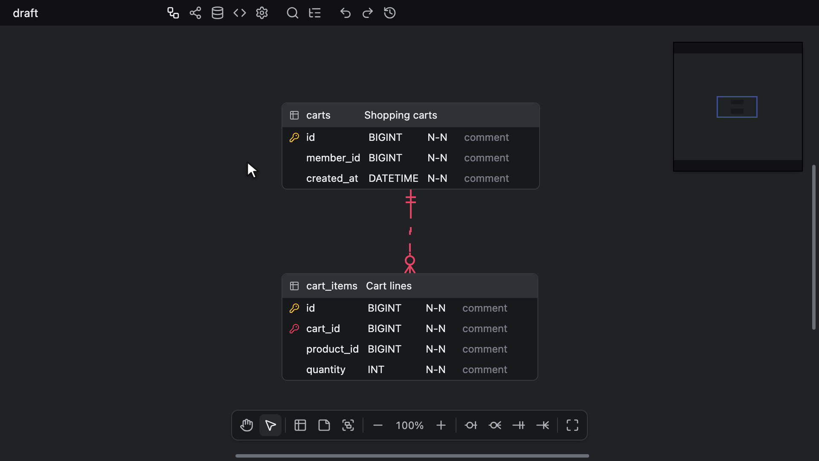Image resolution: width=819 pixels, height=461 pixels.
Task: Open the share icon in top toolbar
Action: point(195,13)
